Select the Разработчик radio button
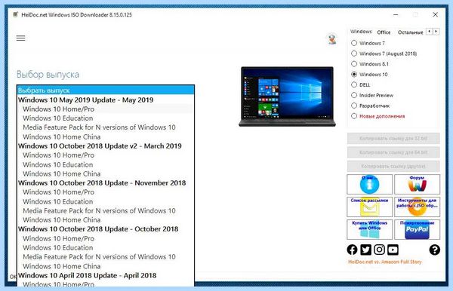This screenshot has height=291, width=453. click(354, 106)
